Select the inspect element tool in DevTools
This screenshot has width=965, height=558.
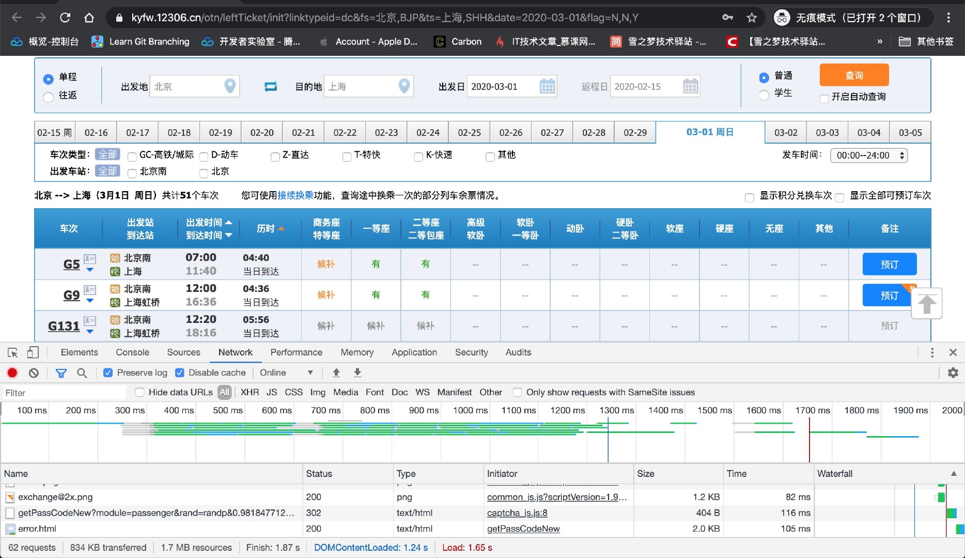click(12, 352)
